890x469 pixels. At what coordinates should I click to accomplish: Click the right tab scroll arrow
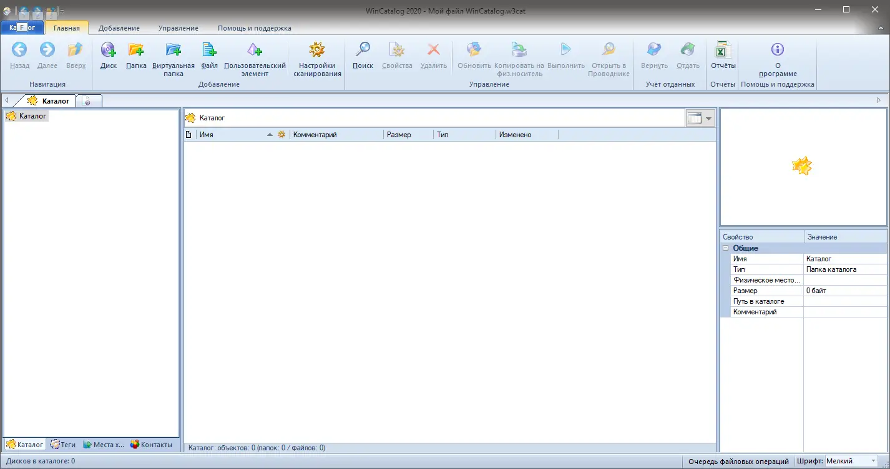(x=879, y=100)
